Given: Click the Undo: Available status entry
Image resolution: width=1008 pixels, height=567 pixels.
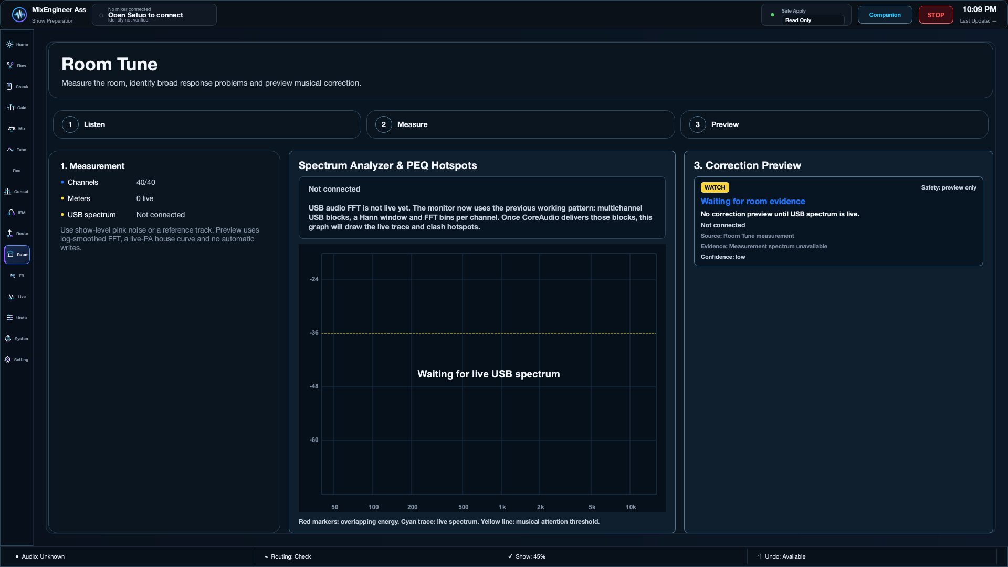Looking at the screenshot, I should pos(781,556).
